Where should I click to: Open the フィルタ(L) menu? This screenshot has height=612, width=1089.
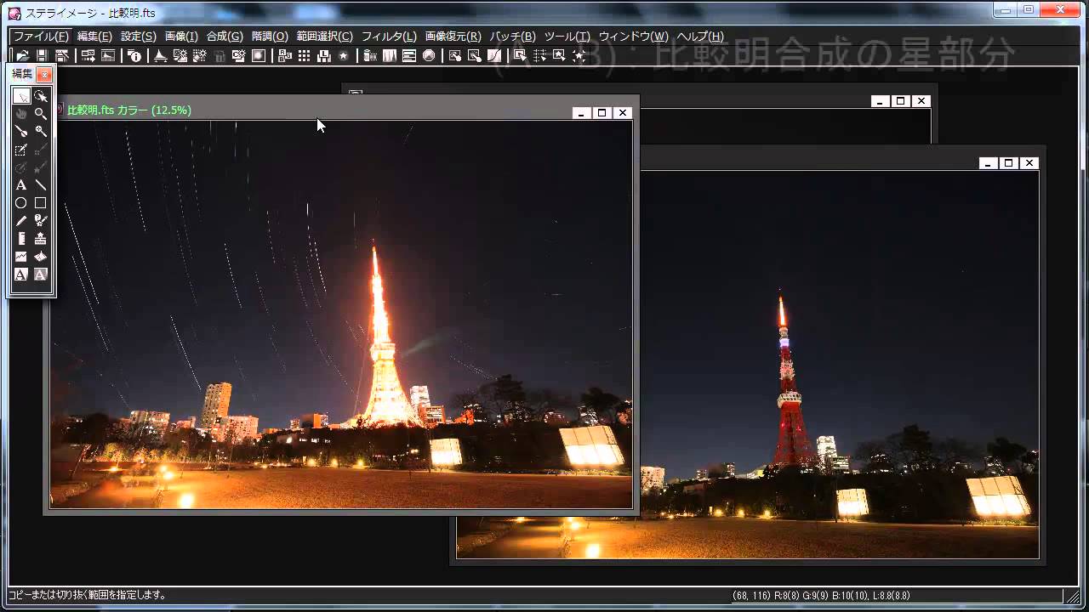coord(389,37)
